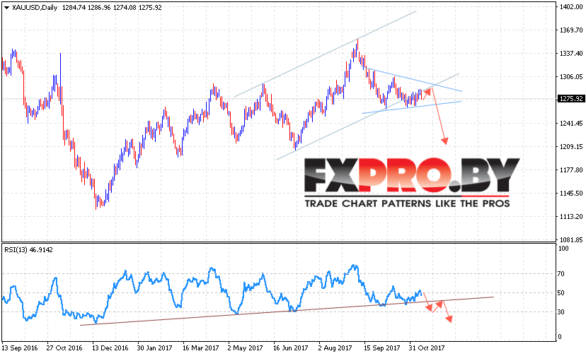
Task: Select the brown RSI support trendline
Action: (287, 311)
